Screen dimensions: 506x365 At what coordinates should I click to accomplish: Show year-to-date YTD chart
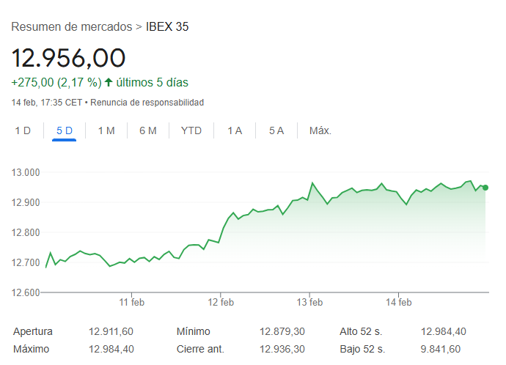pos(191,130)
